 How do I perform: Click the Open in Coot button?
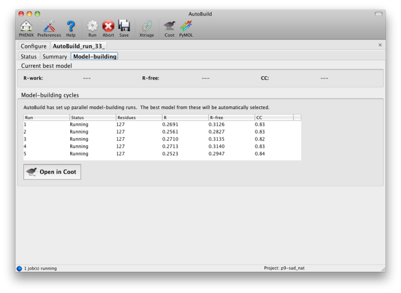tap(52, 172)
